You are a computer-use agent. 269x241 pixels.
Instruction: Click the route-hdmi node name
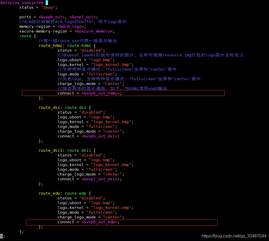(x=79, y=46)
